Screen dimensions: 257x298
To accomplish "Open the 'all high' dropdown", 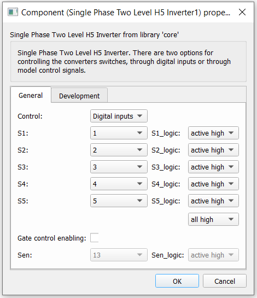I will [x=213, y=219].
